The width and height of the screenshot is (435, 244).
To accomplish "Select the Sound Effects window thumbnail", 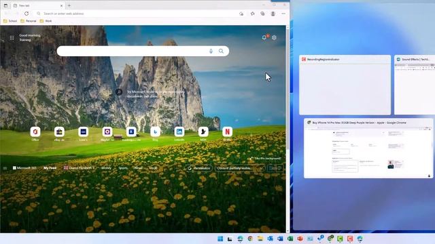I will pyautogui.click(x=415, y=85).
